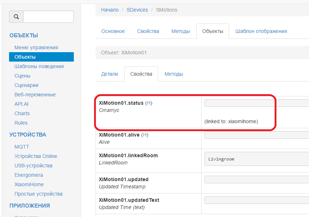The image size is (309, 217).
Task: Click Начало breadcrumb link
Action: (x=110, y=10)
